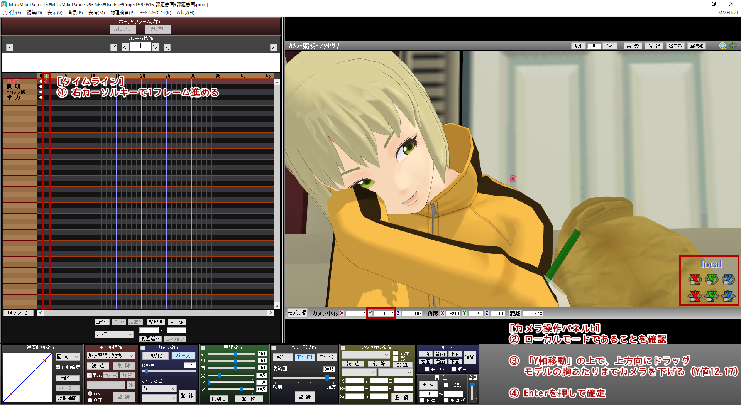Screen dimensions: 741x405
Task: Open the 表示(V) menu
Action: 55,13
